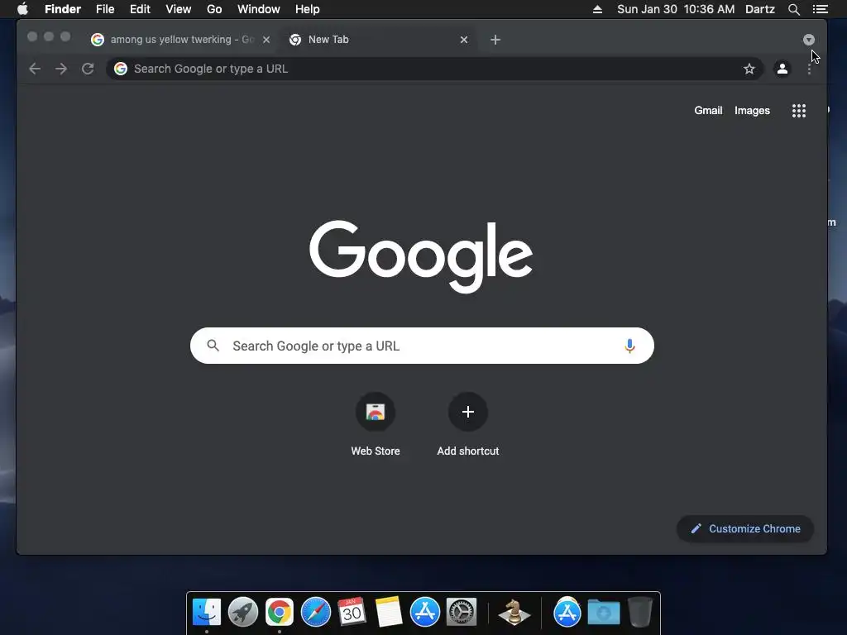Open the File menu
Image resolution: width=847 pixels, height=635 pixels.
105,9
